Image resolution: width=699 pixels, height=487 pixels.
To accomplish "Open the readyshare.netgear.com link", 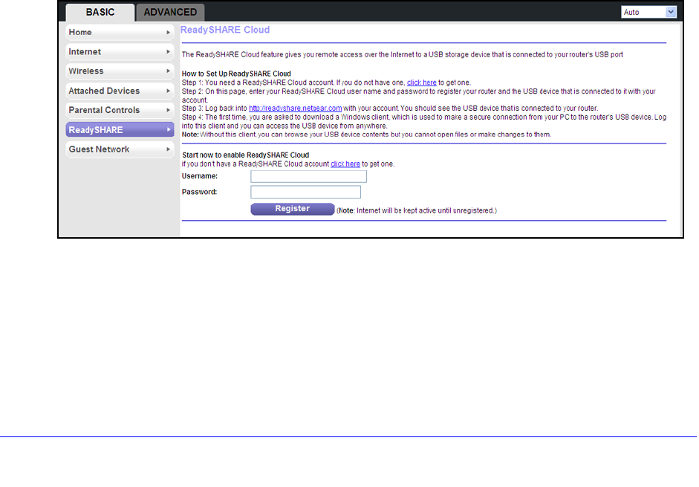I will [x=295, y=109].
